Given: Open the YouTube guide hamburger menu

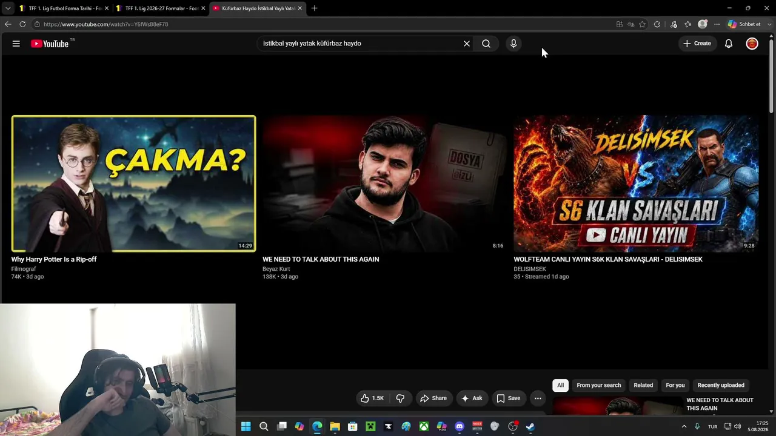Looking at the screenshot, I should [x=16, y=44].
